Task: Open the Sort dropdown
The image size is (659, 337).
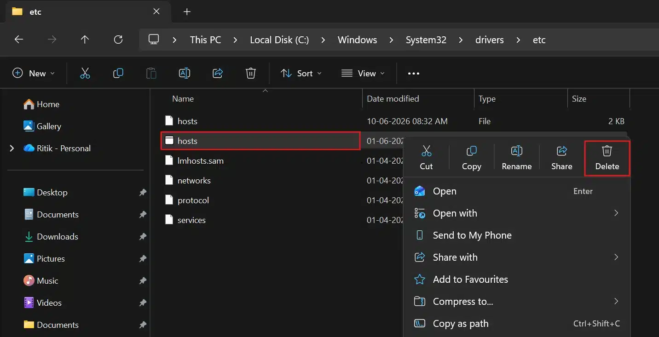Action: [301, 73]
